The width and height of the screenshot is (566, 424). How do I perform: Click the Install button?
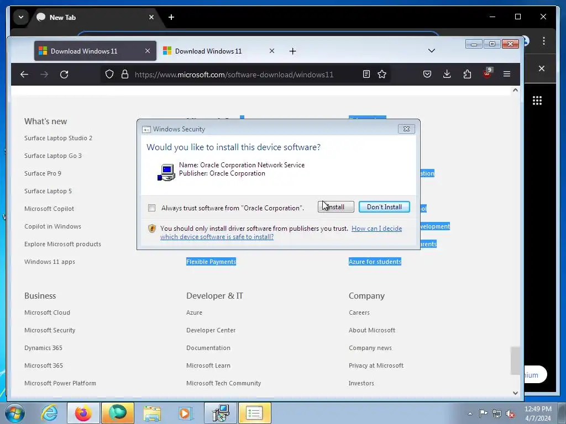[x=336, y=207]
